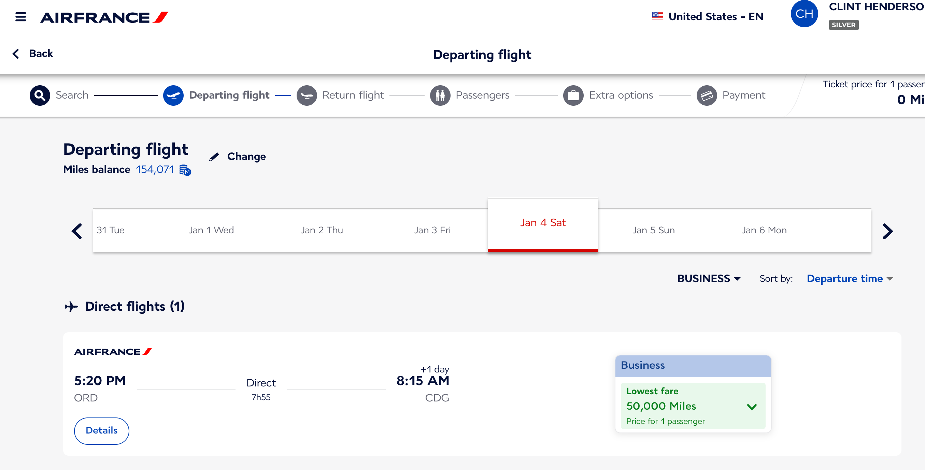Click the Details button for the flight
This screenshot has height=470, width=925.
pos(101,430)
